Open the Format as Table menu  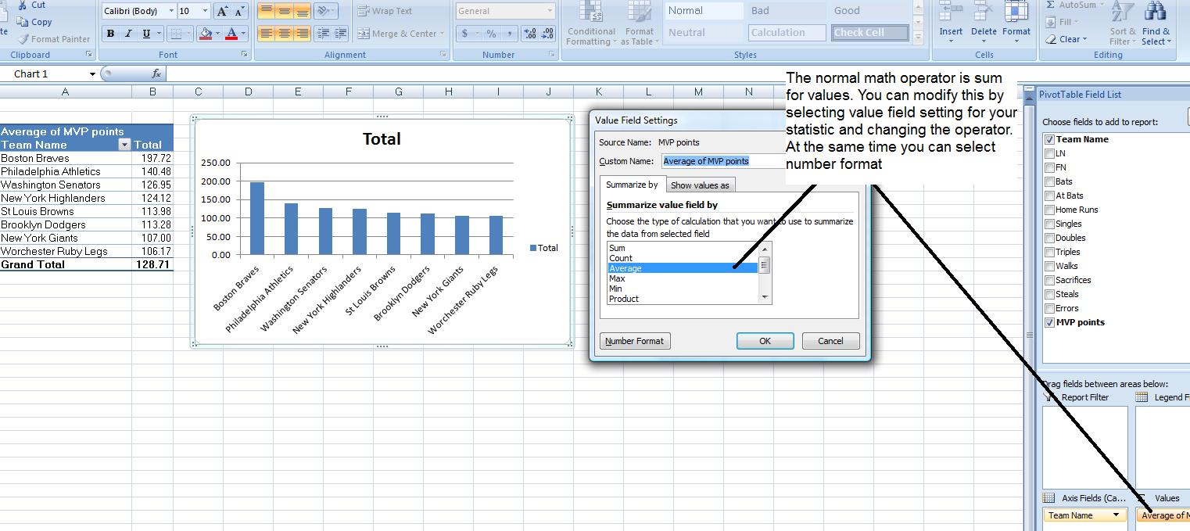point(640,23)
